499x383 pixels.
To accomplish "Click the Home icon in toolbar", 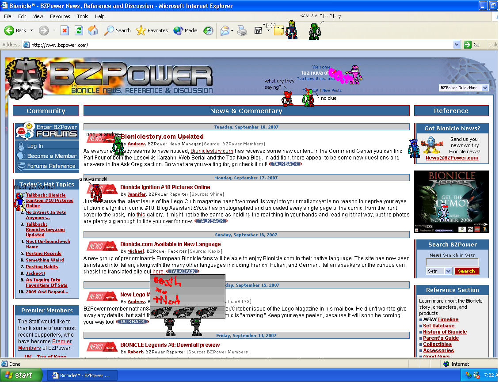I will point(93,30).
